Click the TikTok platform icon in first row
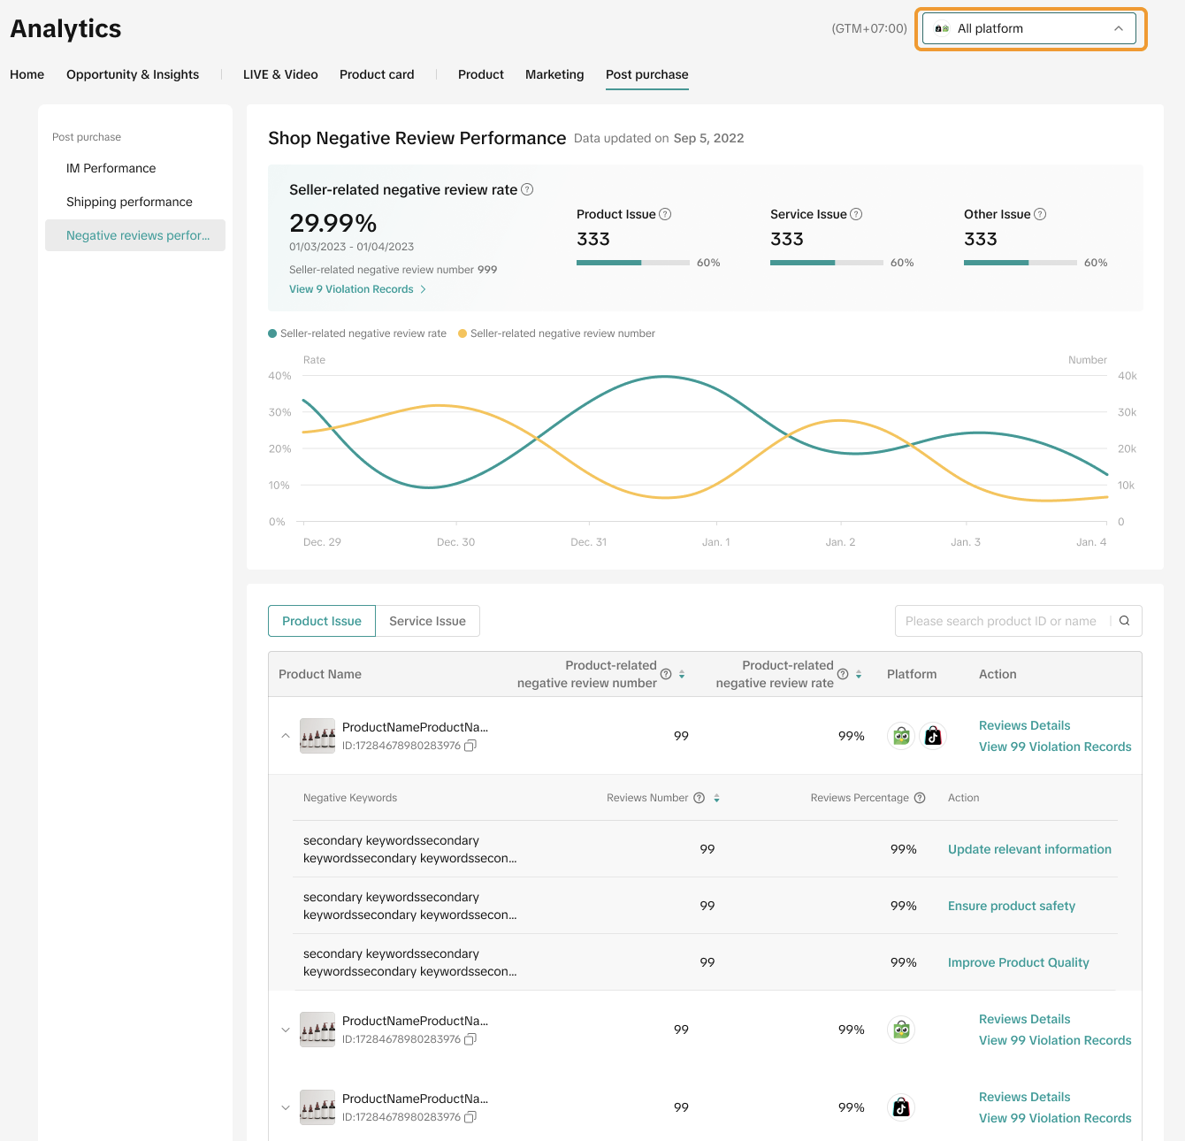This screenshot has height=1141, width=1185. click(x=933, y=736)
